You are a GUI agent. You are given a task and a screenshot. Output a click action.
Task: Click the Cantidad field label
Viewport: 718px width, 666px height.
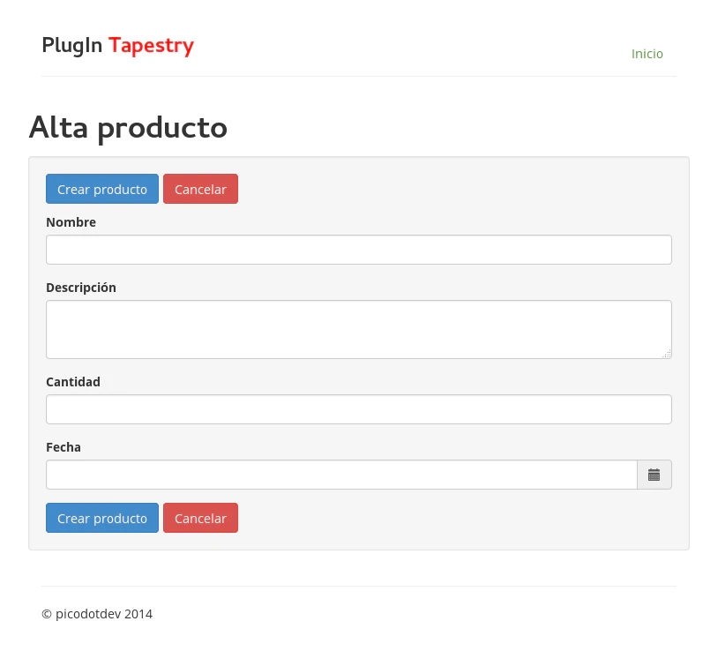tap(73, 382)
